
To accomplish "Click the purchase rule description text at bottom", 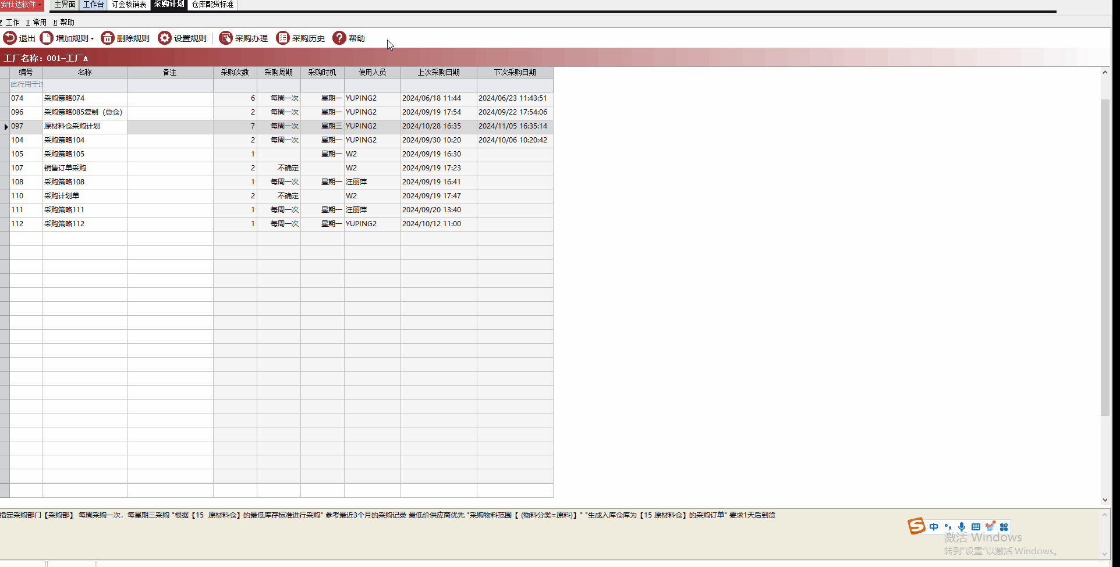I will click(x=388, y=515).
